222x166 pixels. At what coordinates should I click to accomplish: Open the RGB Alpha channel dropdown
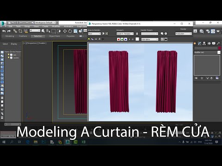(x=150, y=40)
